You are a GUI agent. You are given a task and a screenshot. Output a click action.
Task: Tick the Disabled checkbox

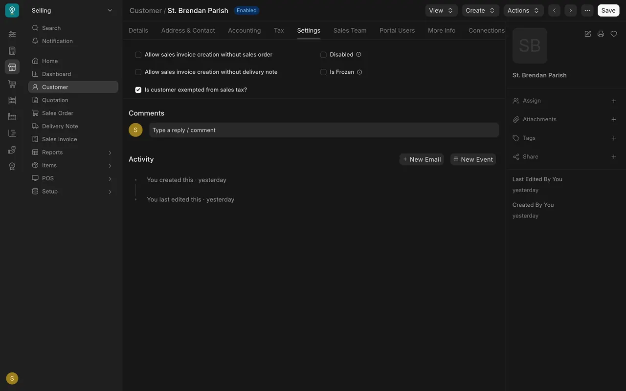pos(323,55)
